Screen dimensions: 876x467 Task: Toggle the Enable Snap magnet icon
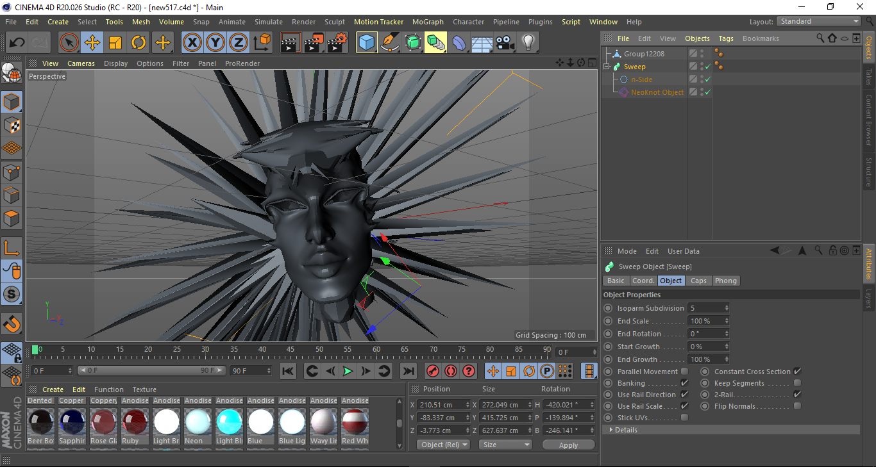click(x=12, y=324)
